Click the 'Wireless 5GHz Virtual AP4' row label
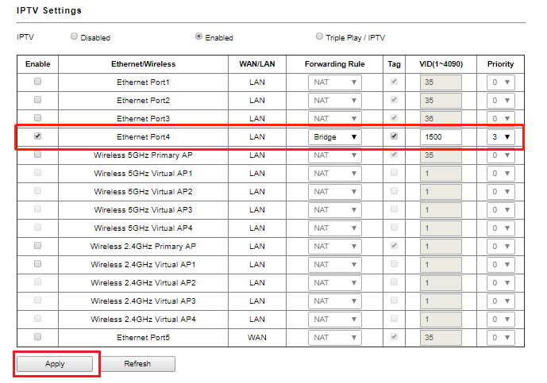The height and width of the screenshot is (383, 547). pyautogui.click(x=143, y=228)
